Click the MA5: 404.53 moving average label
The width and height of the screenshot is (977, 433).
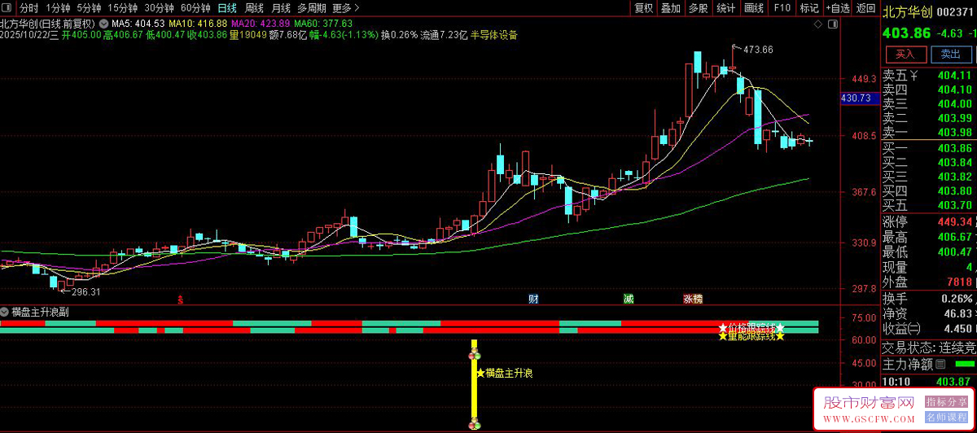138,24
